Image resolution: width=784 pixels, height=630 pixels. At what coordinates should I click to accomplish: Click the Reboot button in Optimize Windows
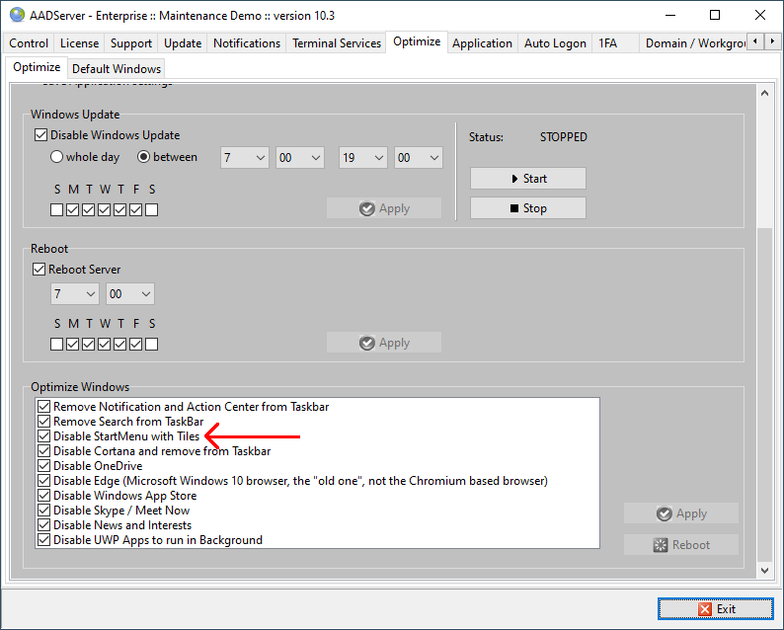[x=680, y=544]
